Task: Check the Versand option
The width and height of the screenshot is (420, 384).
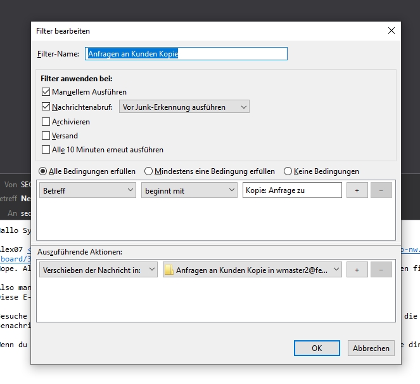Action: [x=46, y=136]
